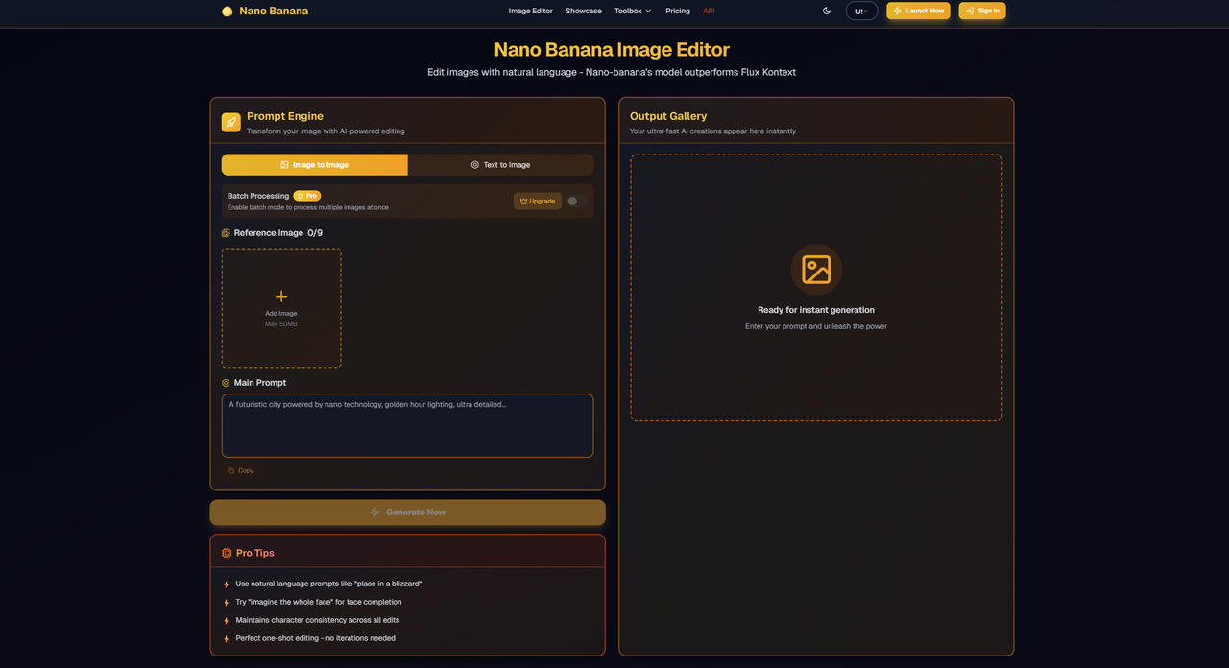
Task: Open Image Editor nav item
Action: tap(531, 11)
